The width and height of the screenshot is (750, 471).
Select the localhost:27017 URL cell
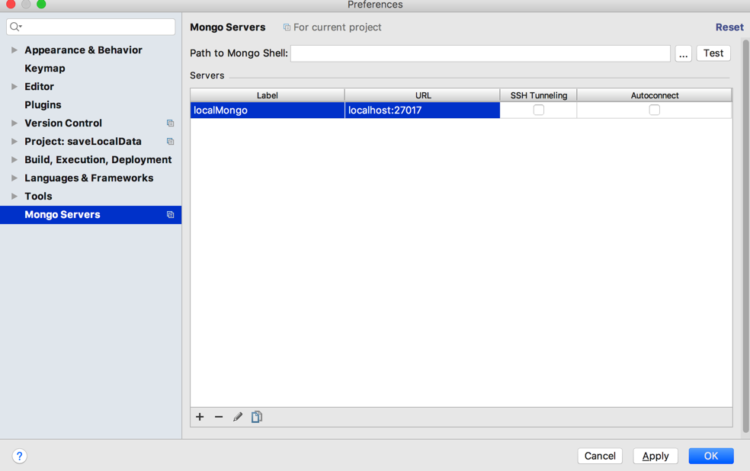pos(422,110)
